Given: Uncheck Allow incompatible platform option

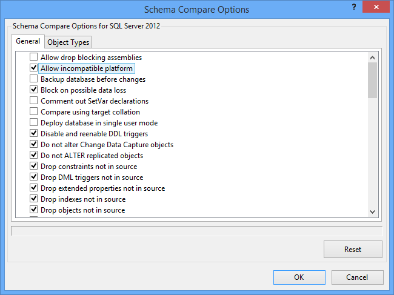Looking at the screenshot, I should point(34,68).
